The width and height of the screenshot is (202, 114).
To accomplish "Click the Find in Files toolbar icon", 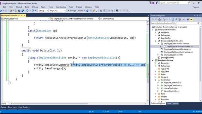I will [94, 11].
